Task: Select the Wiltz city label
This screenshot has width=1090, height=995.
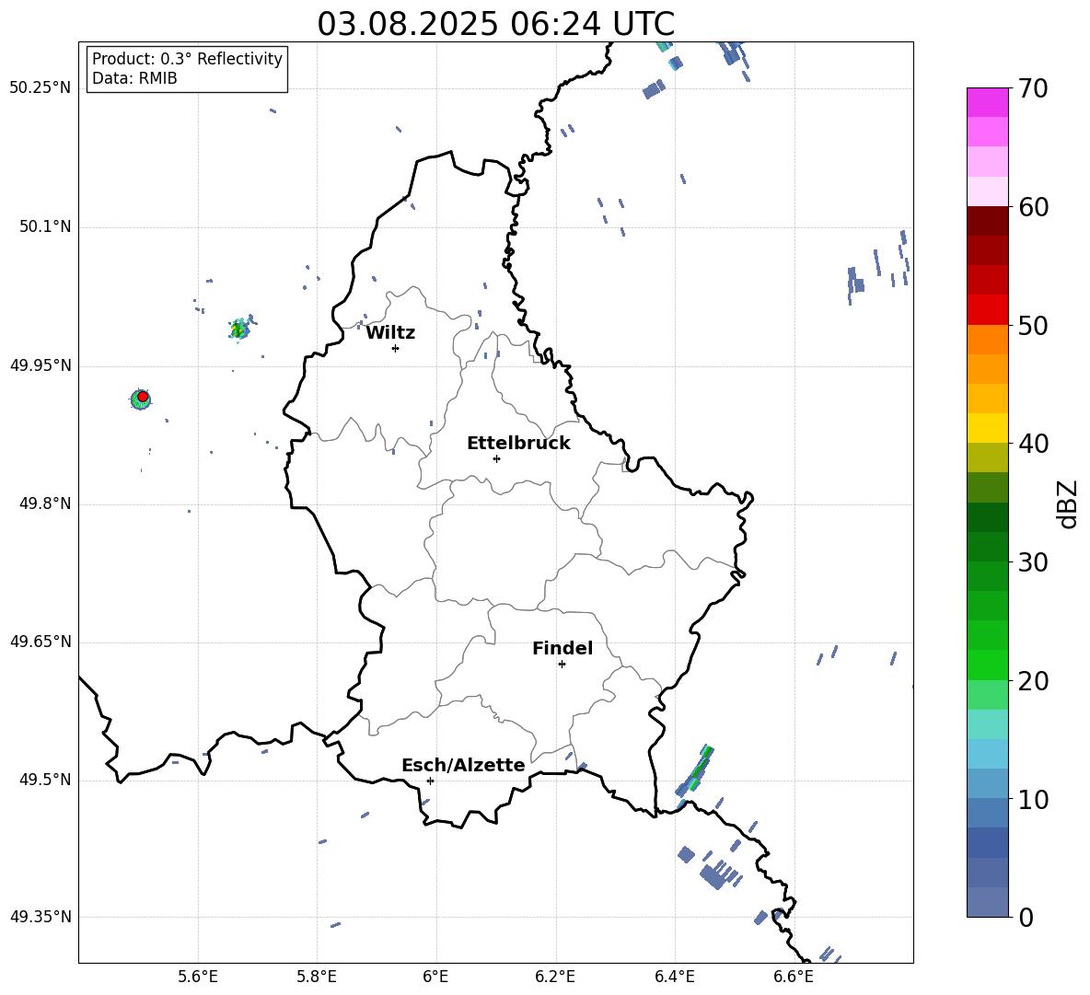Action: (x=390, y=333)
